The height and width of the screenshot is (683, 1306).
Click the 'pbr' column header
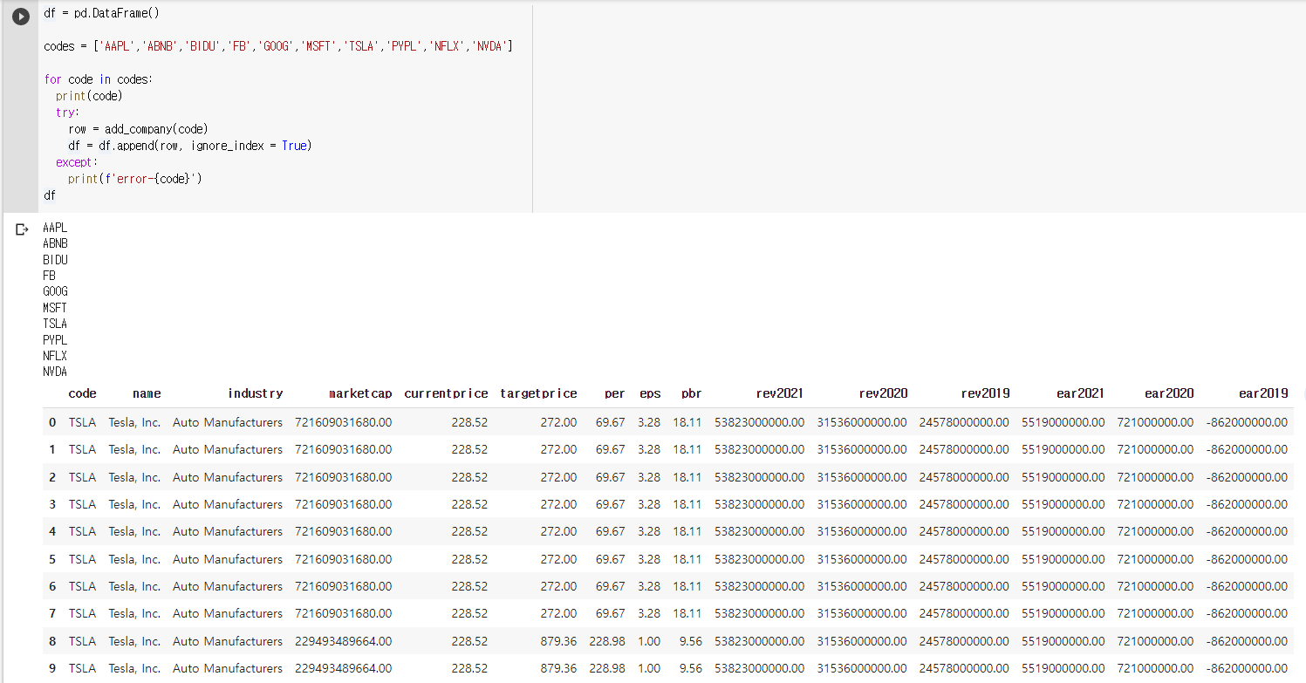pyautogui.click(x=692, y=393)
